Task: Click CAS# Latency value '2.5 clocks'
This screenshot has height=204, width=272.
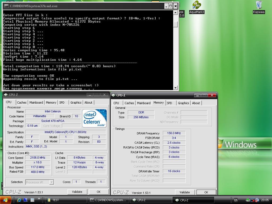Action: [174, 143]
